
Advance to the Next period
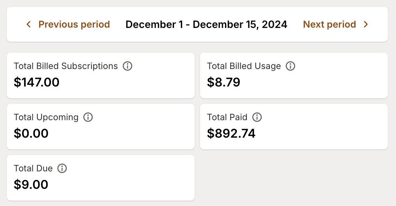[330, 24]
